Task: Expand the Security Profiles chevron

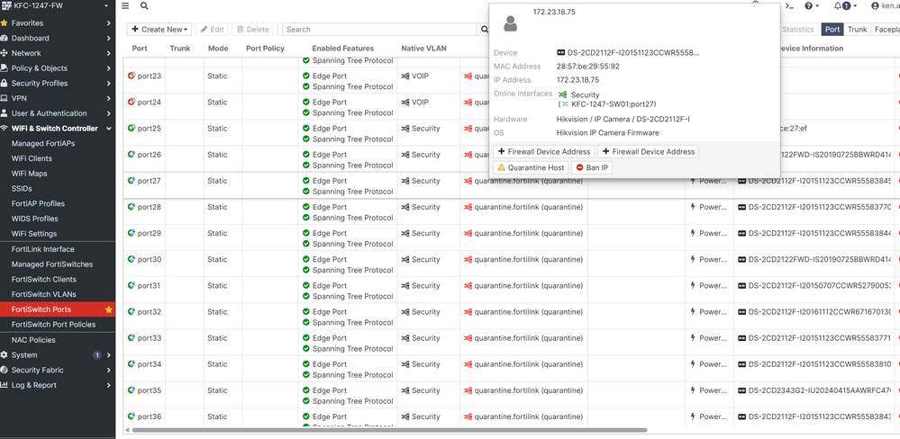Action: pyautogui.click(x=108, y=83)
